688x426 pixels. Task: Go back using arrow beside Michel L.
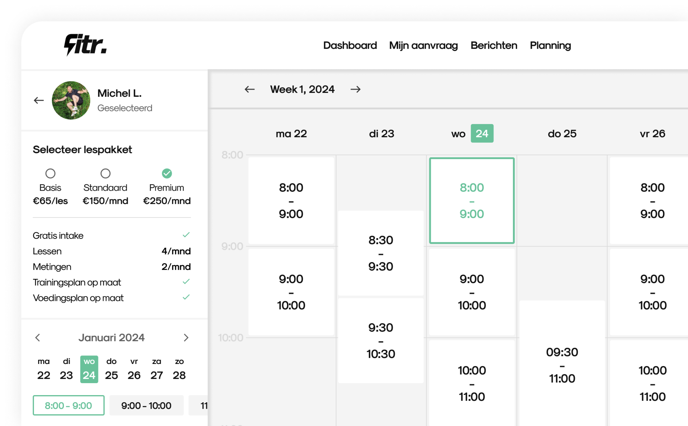click(x=39, y=100)
